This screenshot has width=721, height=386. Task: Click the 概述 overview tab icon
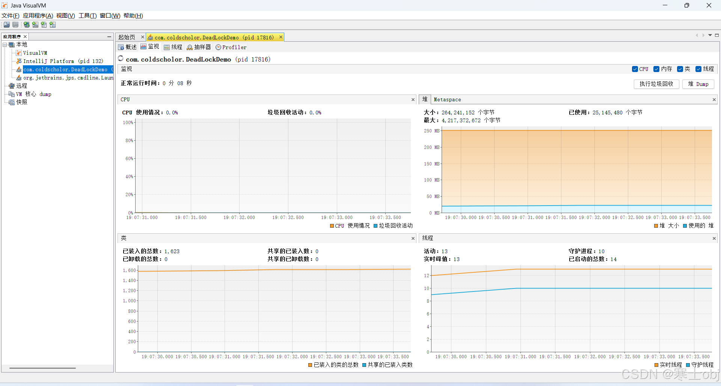121,47
